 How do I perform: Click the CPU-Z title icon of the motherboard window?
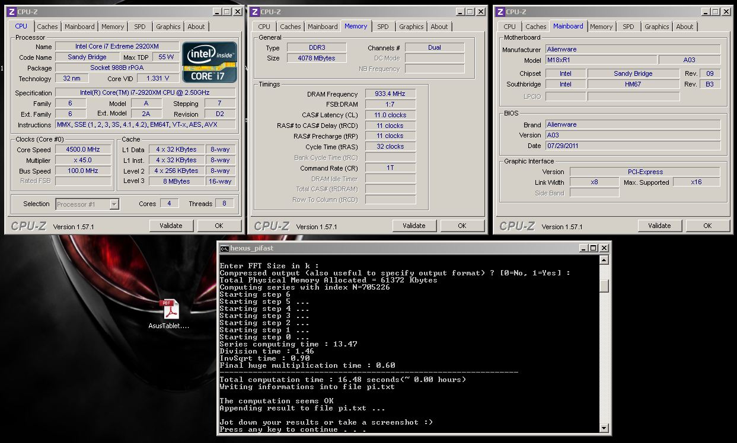(500, 12)
